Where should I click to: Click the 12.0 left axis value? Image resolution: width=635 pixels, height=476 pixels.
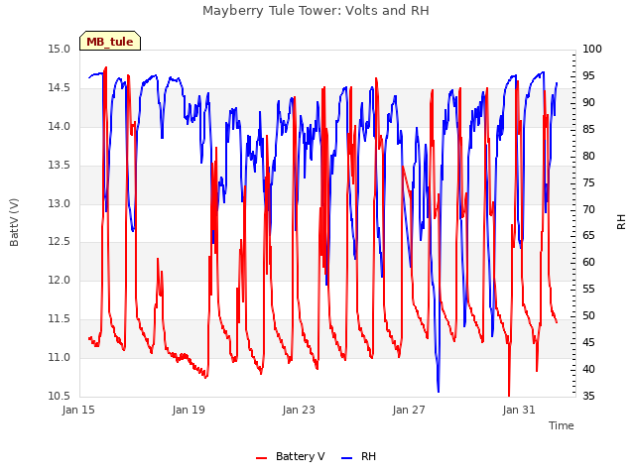click(x=60, y=280)
